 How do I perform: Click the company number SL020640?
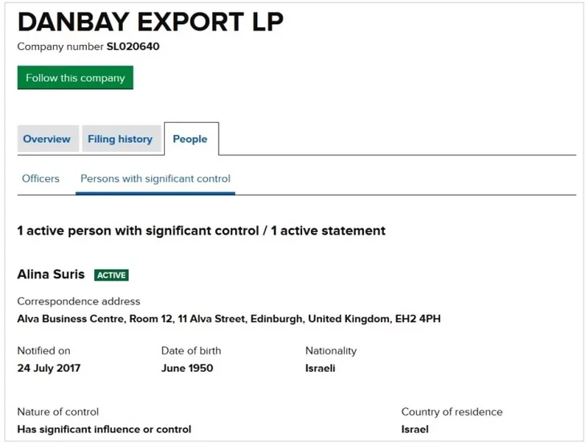point(133,47)
